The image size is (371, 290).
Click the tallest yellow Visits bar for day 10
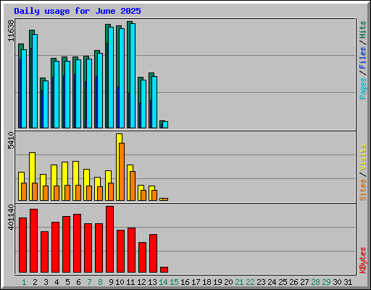click(118, 167)
